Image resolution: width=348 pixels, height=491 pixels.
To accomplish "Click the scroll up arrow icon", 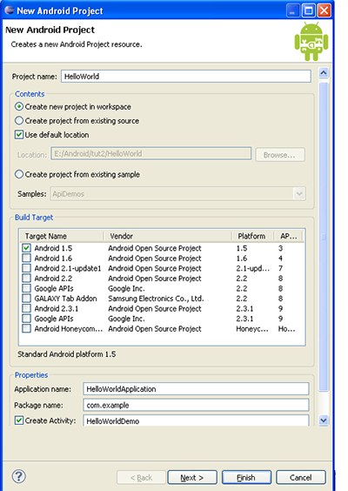I will (324, 72).
